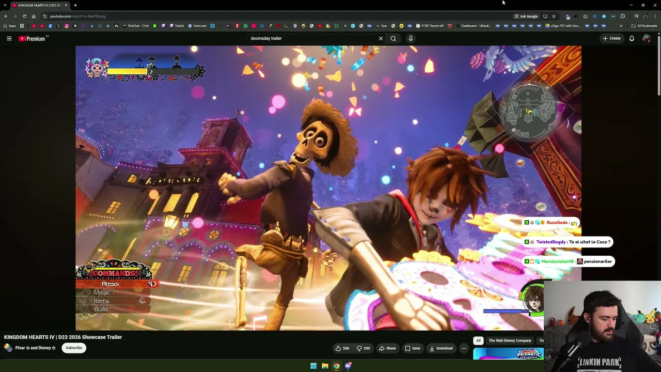Open the Epic bookmark
Image resolution: width=661 pixels, height=372 pixels.
(382, 26)
